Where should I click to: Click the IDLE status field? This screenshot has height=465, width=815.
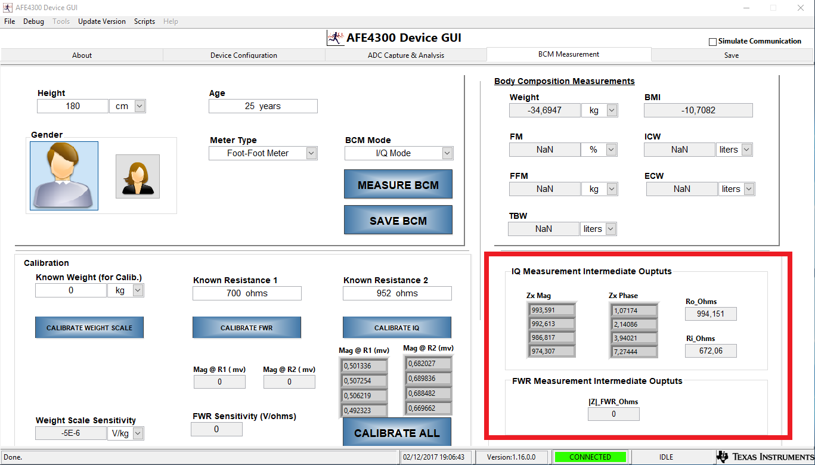coord(666,457)
